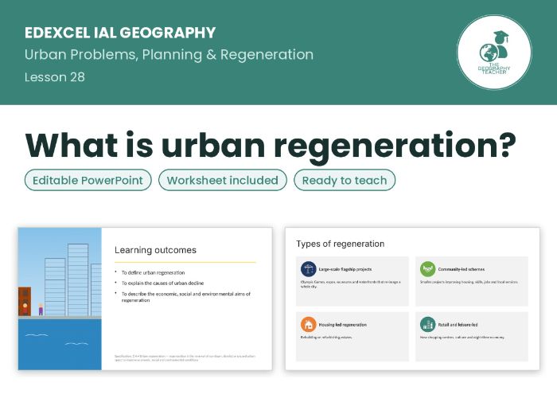Viewport: 557px width, 418px height.
Task: Click Housing-led regeneration label
Action: (x=342, y=325)
